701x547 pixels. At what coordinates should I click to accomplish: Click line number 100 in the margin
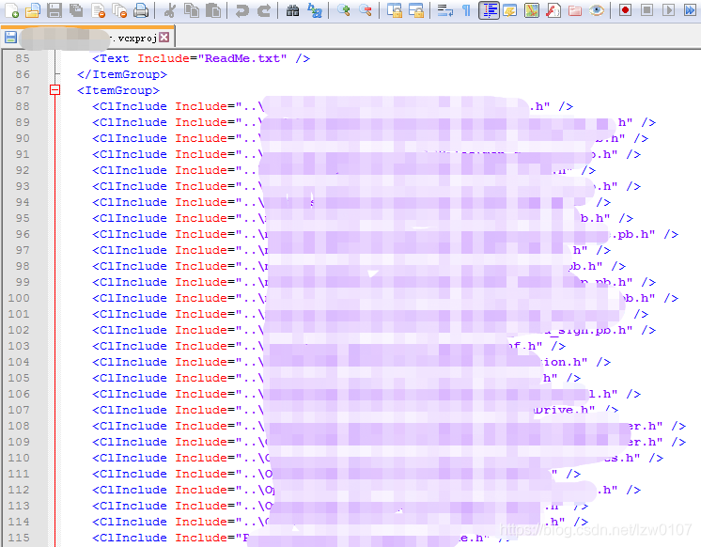(x=19, y=298)
